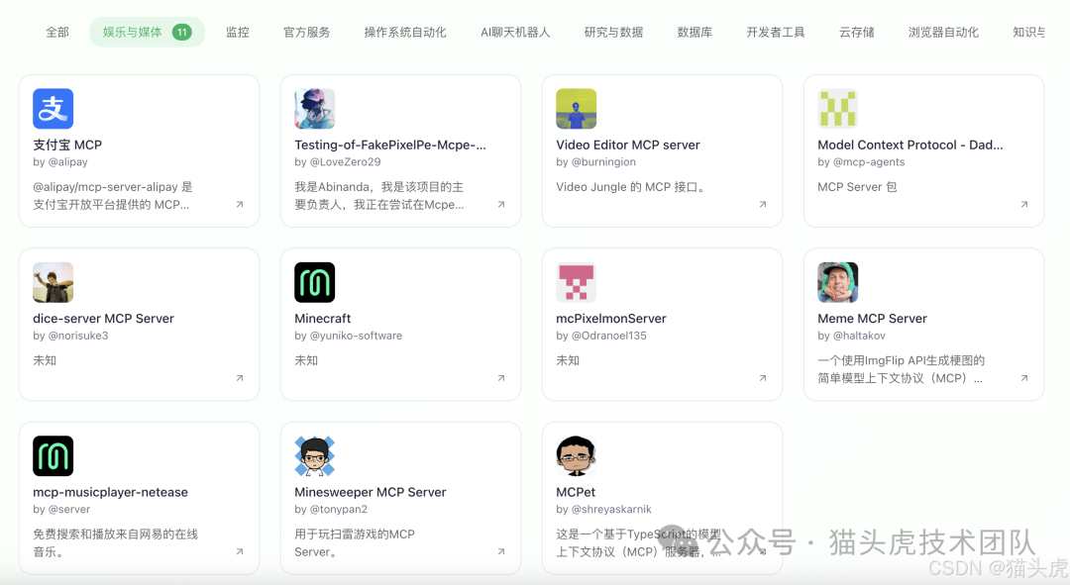The width and height of the screenshot is (1070, 585).
Task: Open the dice-server MCP Server title
Action: tap(104, 319)
